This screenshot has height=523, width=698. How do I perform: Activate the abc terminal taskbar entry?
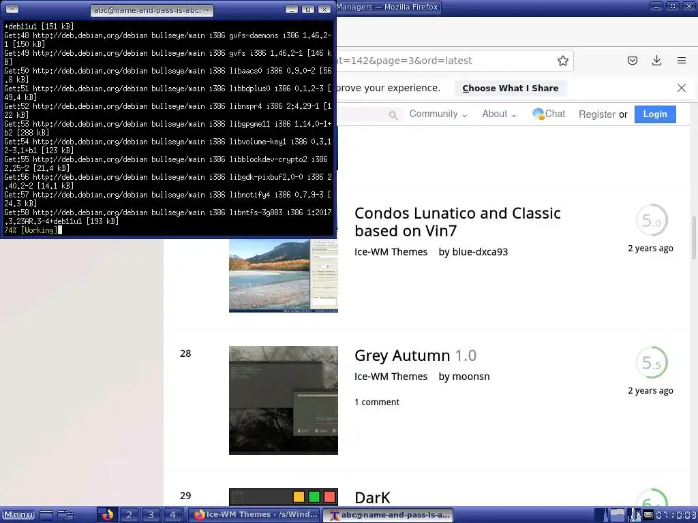tap(388, 515)
